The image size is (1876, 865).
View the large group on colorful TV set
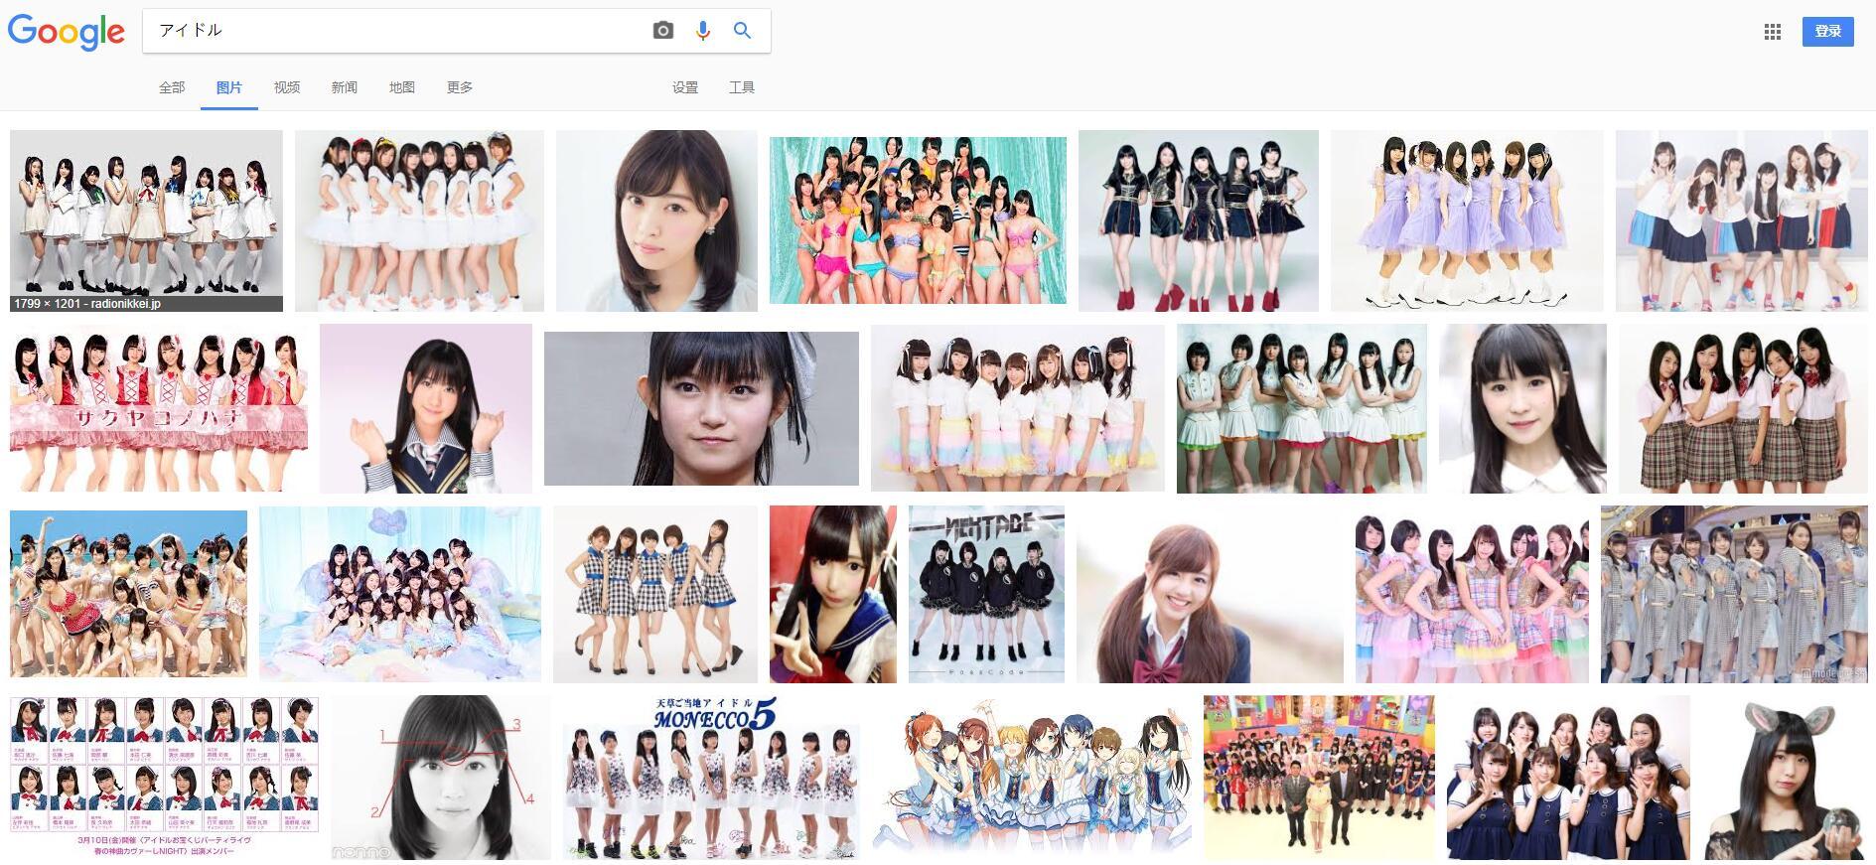(1319, 778)
